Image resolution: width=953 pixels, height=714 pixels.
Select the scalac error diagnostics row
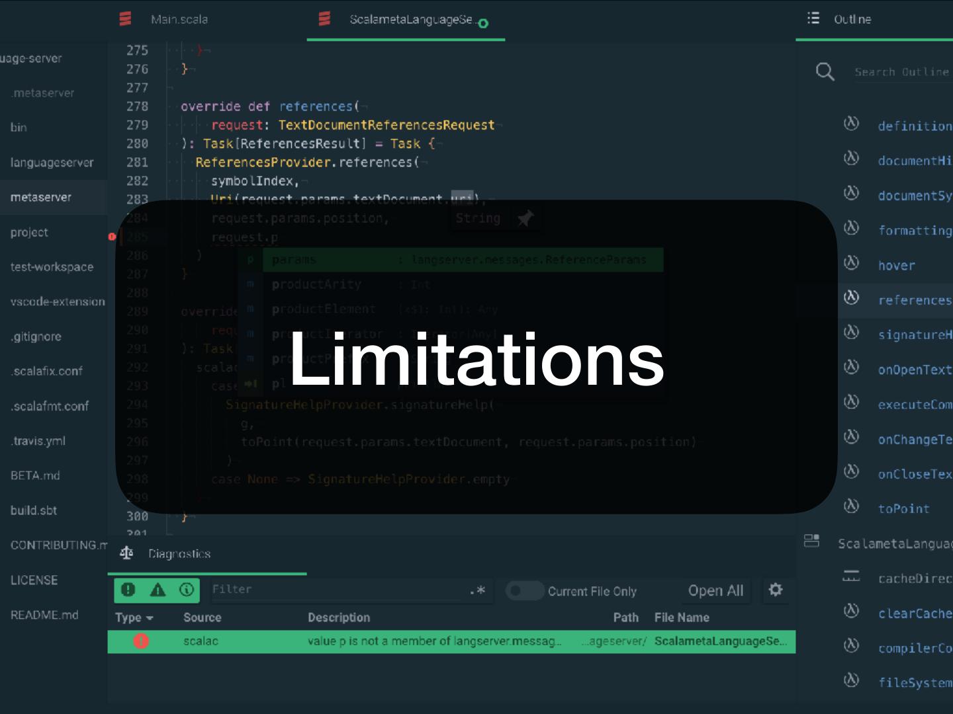click(450, 641)
